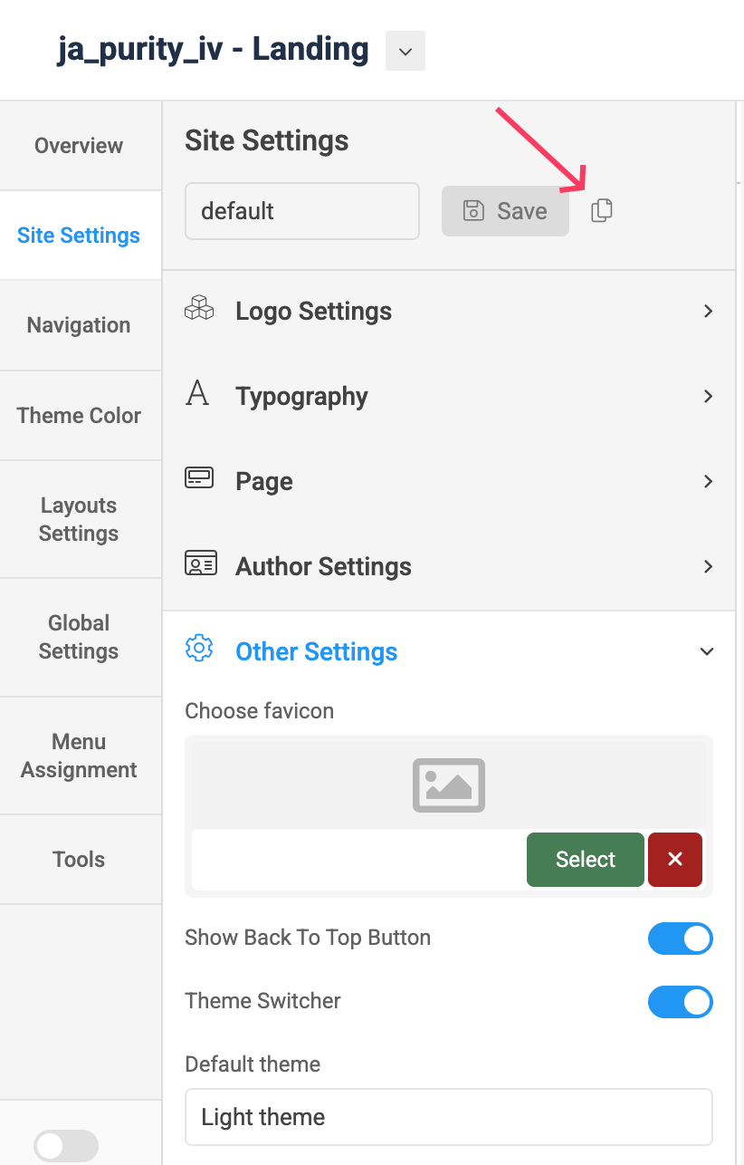Click the Typography letter A icon

(197, 394)
